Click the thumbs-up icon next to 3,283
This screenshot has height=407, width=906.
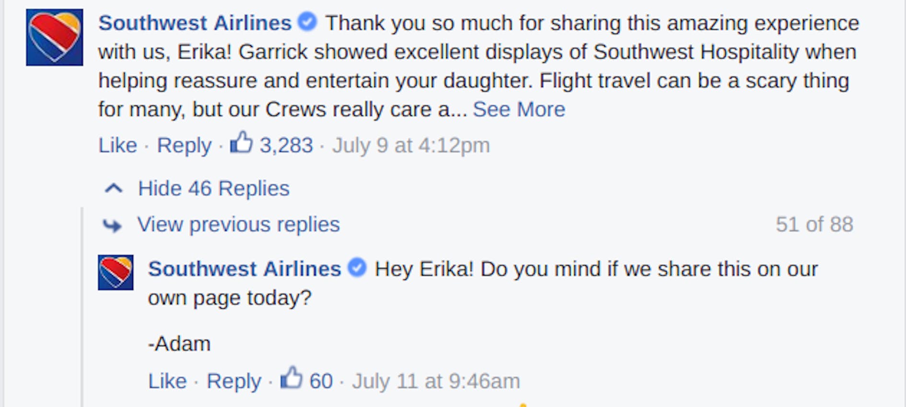tap(241, 142)
